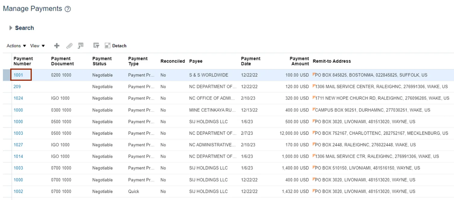The width and height of the screenshot is (454, 200).
Task: Click the plus (Create) icon in toolbar
Action: [57, 46]
